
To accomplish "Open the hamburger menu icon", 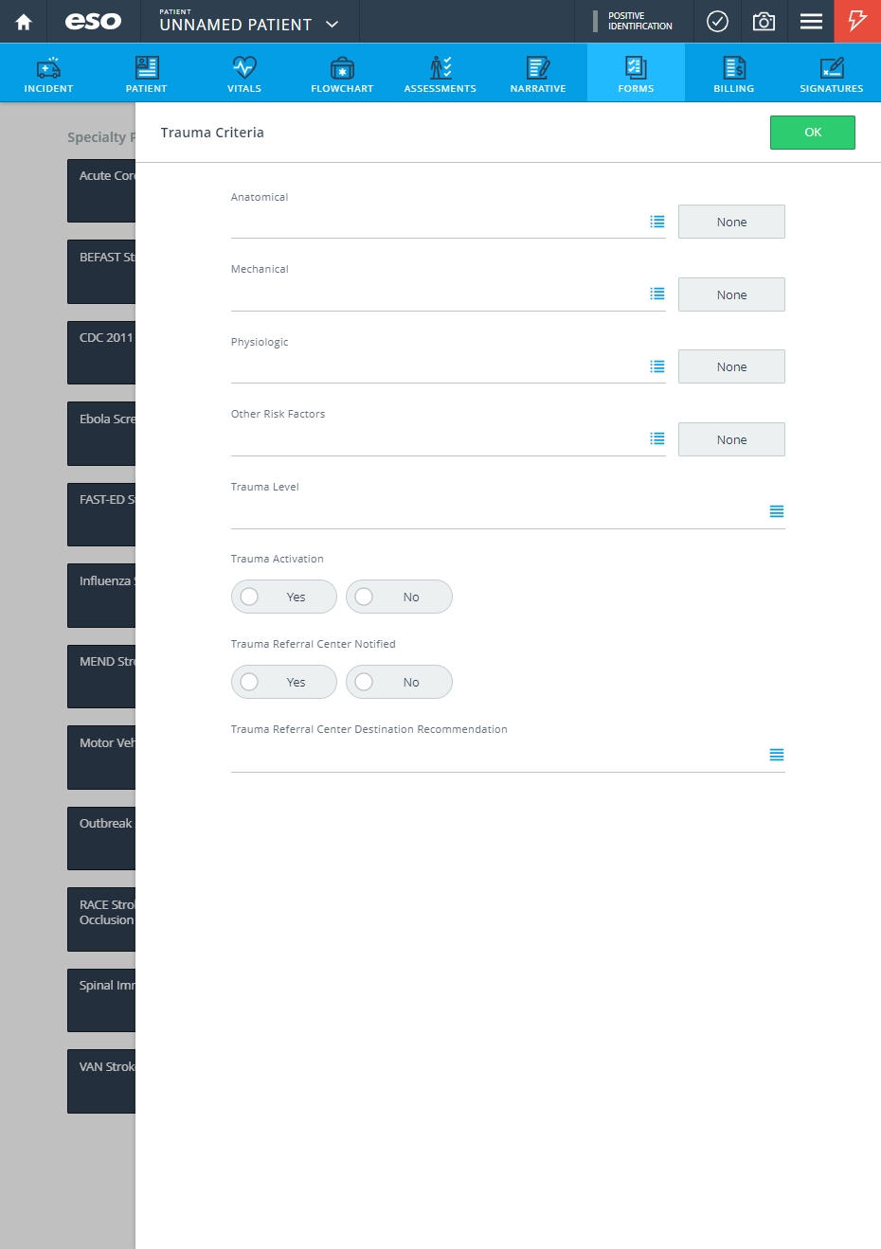I will tap(811, 21).
